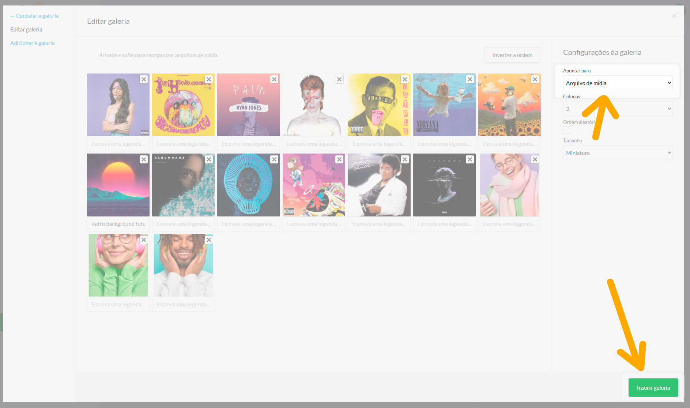Close the Editar galeria dialog
The image size is (690, 408).
coord(674,16)
